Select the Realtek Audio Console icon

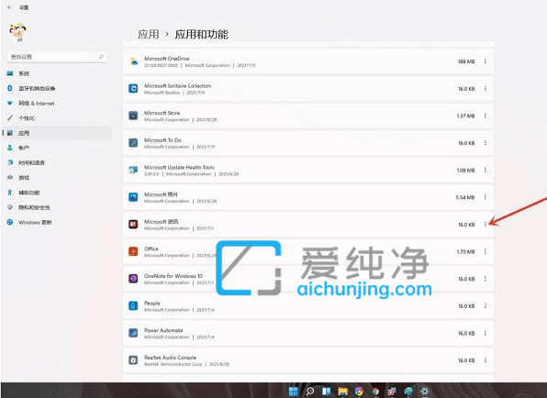133,360
